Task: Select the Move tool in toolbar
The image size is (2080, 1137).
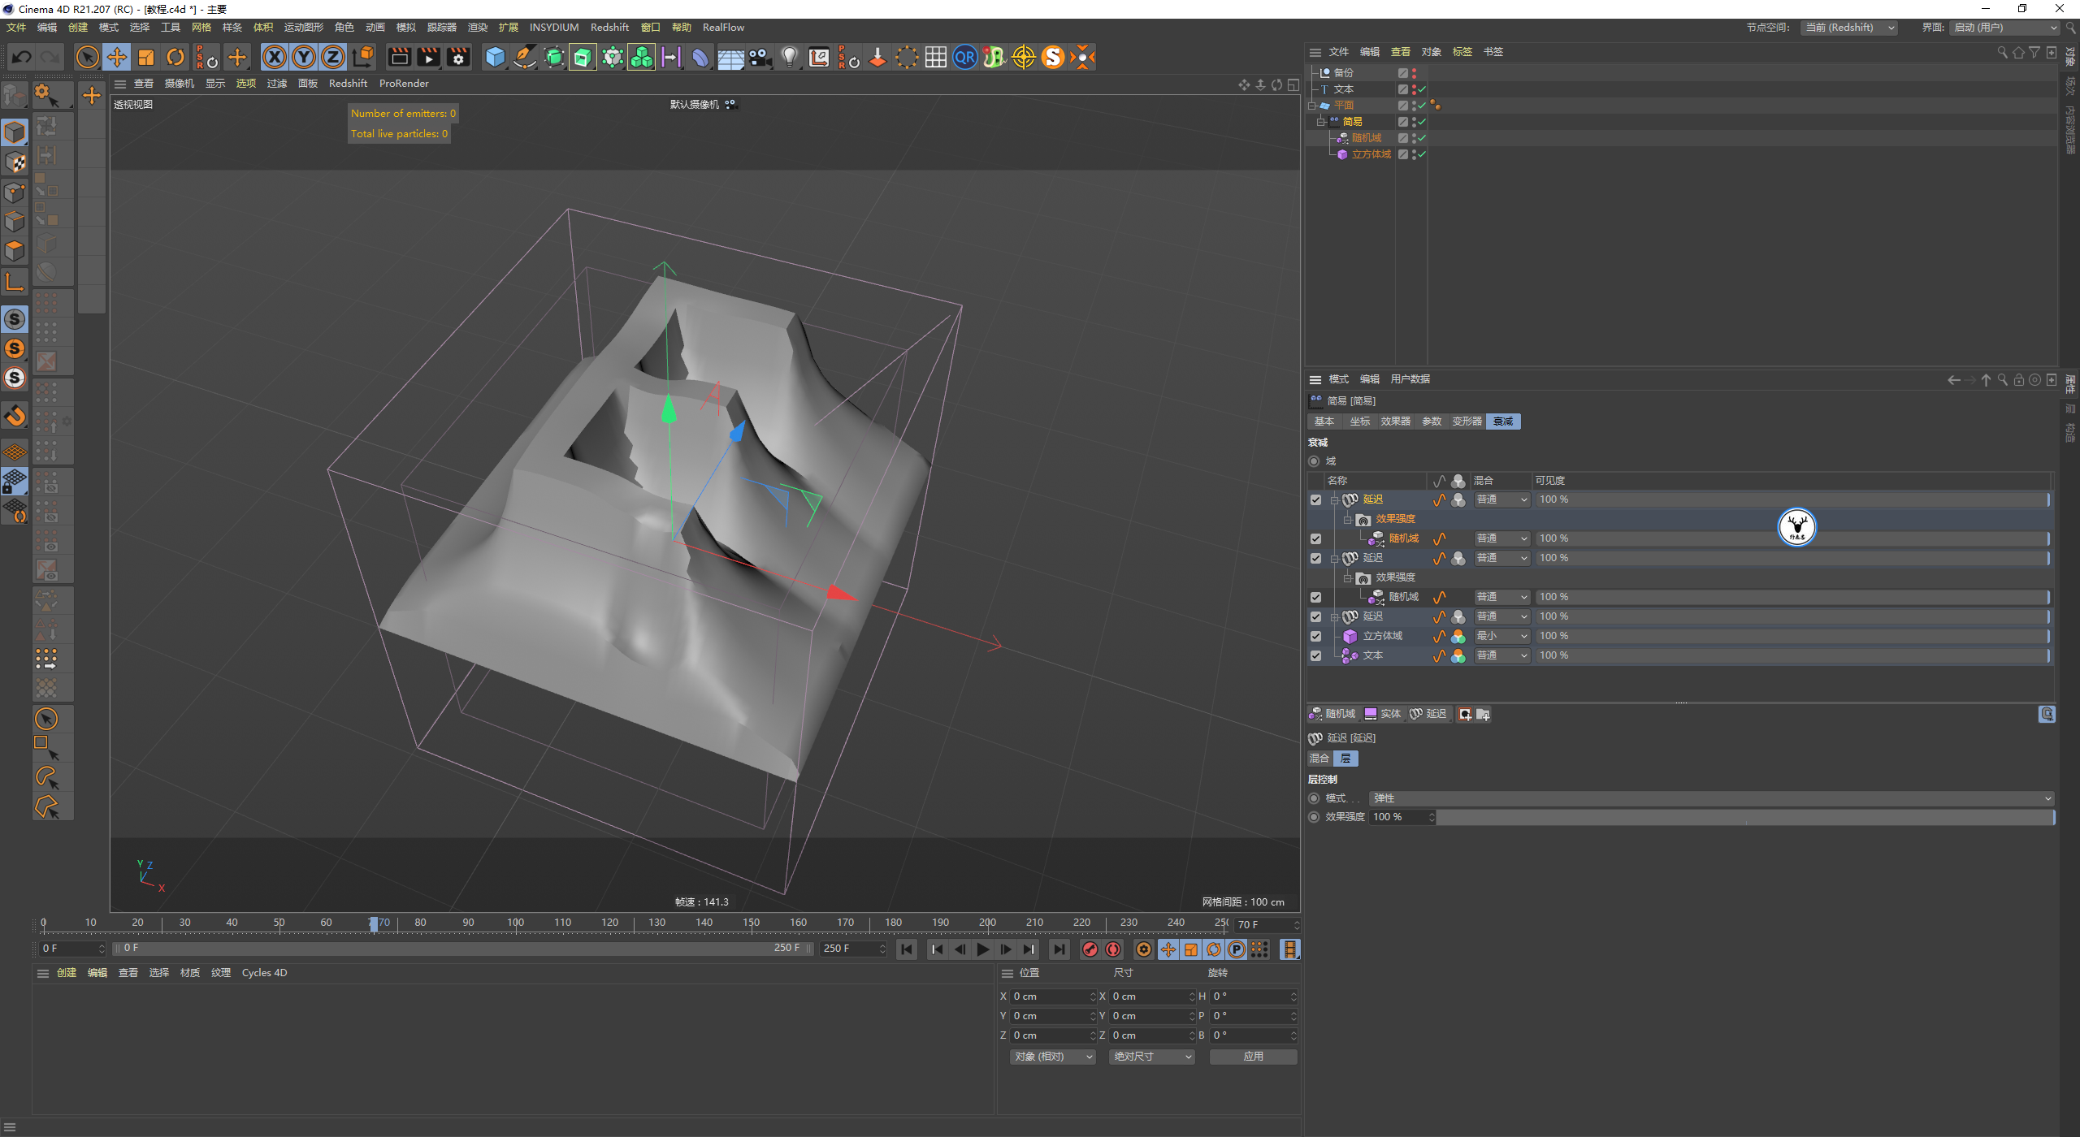Action: click(117, 57)
